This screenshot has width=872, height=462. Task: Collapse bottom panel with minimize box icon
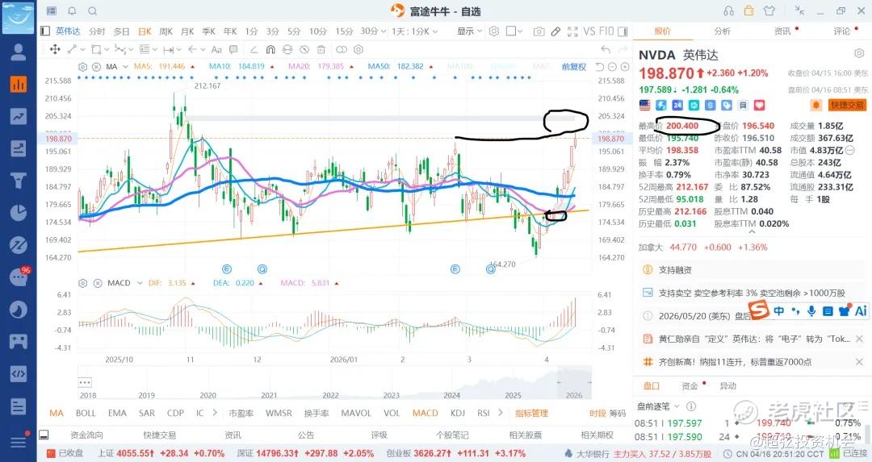tap(44, 435)
